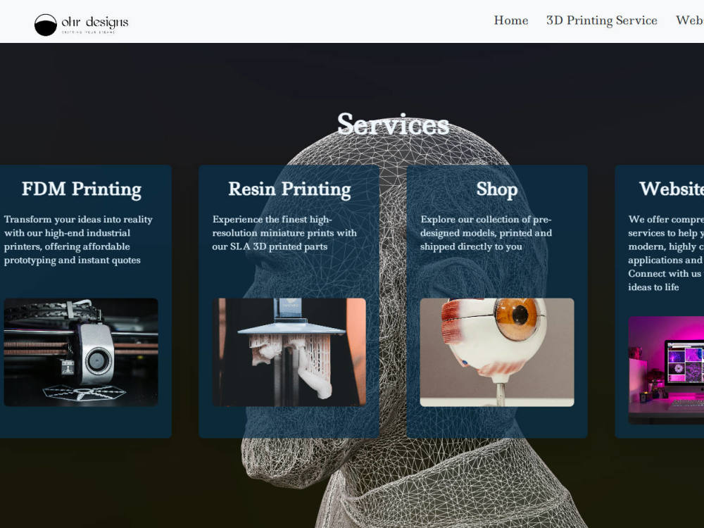Click the Services page heading
The image size is (704, 528).
coord(393,125)
